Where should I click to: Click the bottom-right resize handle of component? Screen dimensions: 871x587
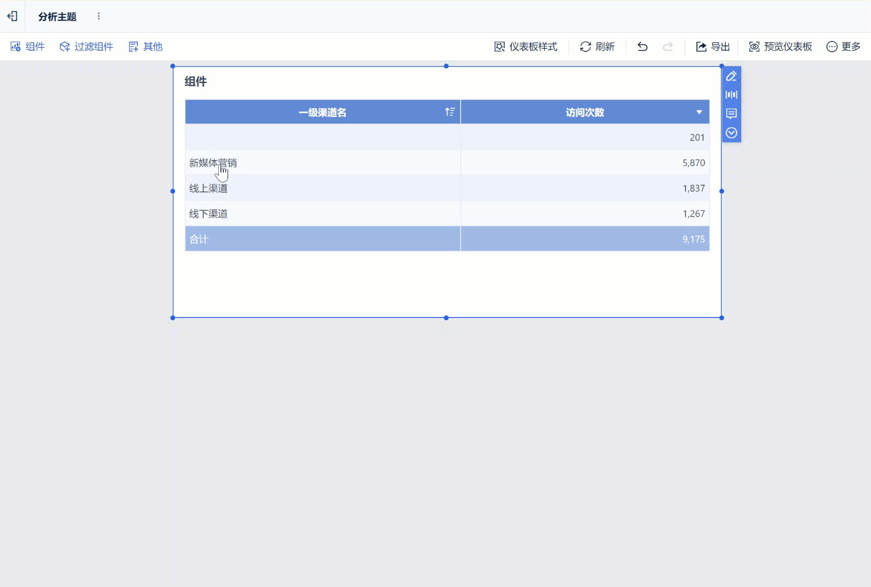tap(722, 318)
